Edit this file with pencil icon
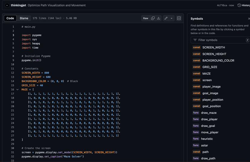Screen dimensions: 250x162 click(166, 18)
